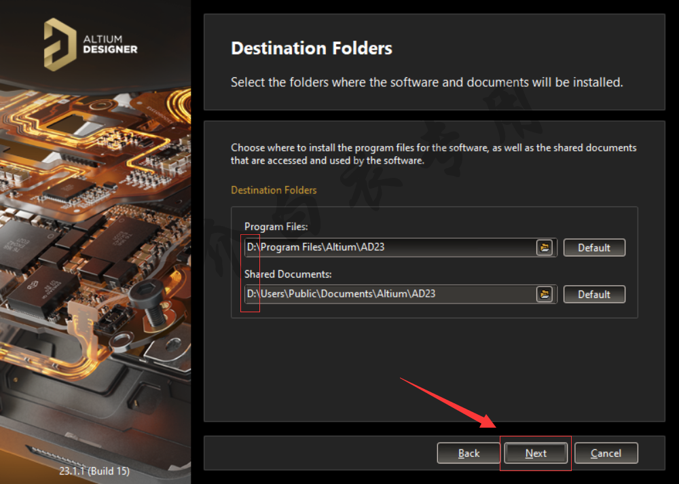Click version text '23.1.1 (Build 15)'
Screen dimensions: 679x484
94,471
